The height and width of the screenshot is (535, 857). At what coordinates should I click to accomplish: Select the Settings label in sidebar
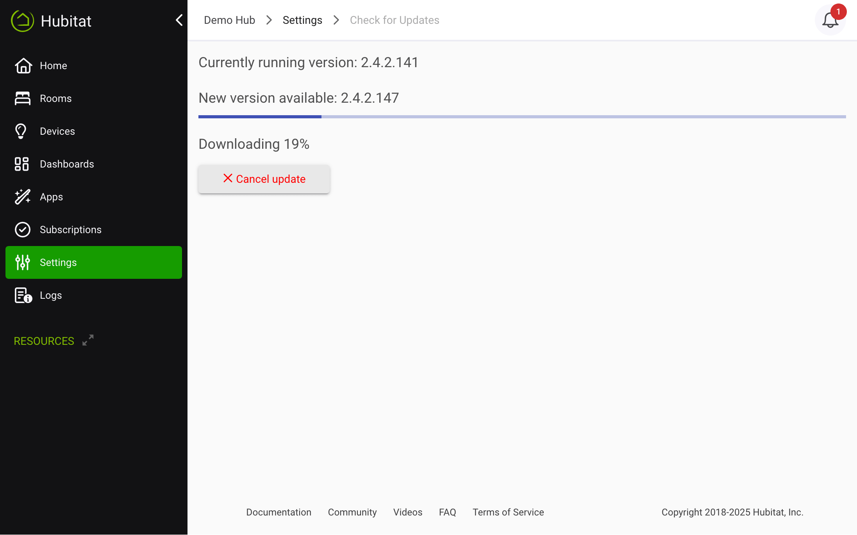(x=58, y=262)
